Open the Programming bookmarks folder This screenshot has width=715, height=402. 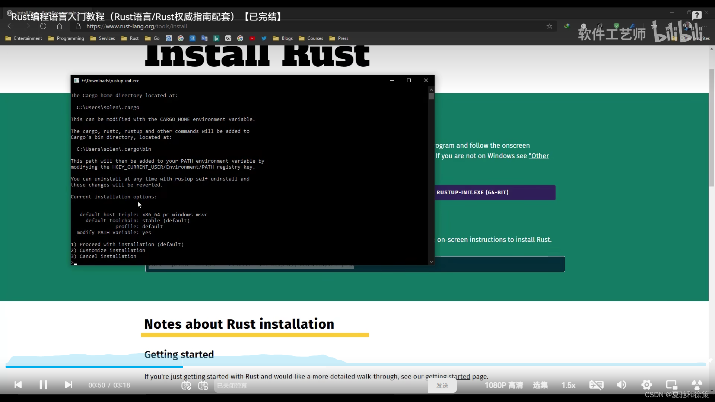[x=66, y=38]
